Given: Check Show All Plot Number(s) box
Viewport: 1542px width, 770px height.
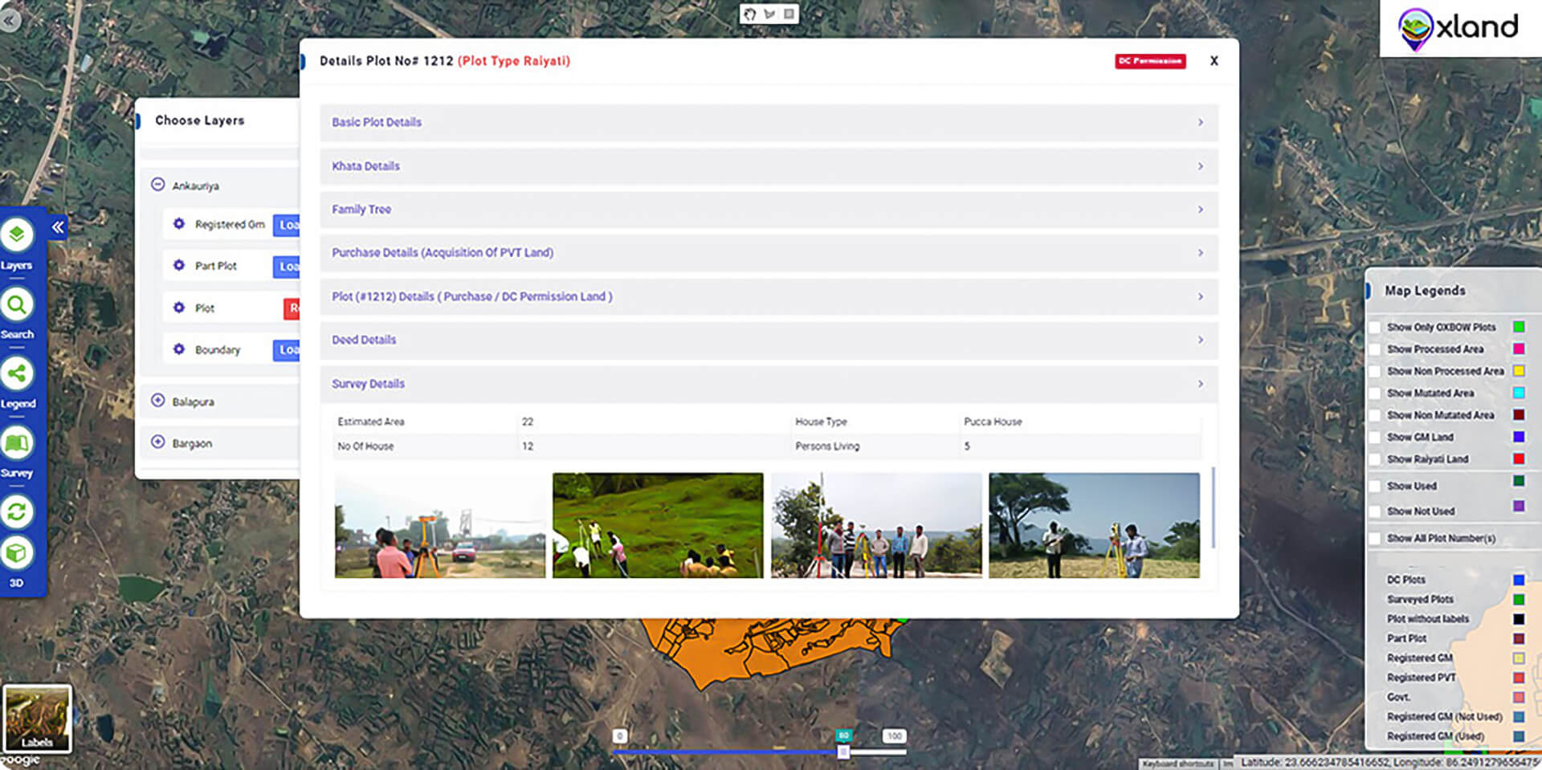Looking at the screenshot, I should click(1375, 539).
